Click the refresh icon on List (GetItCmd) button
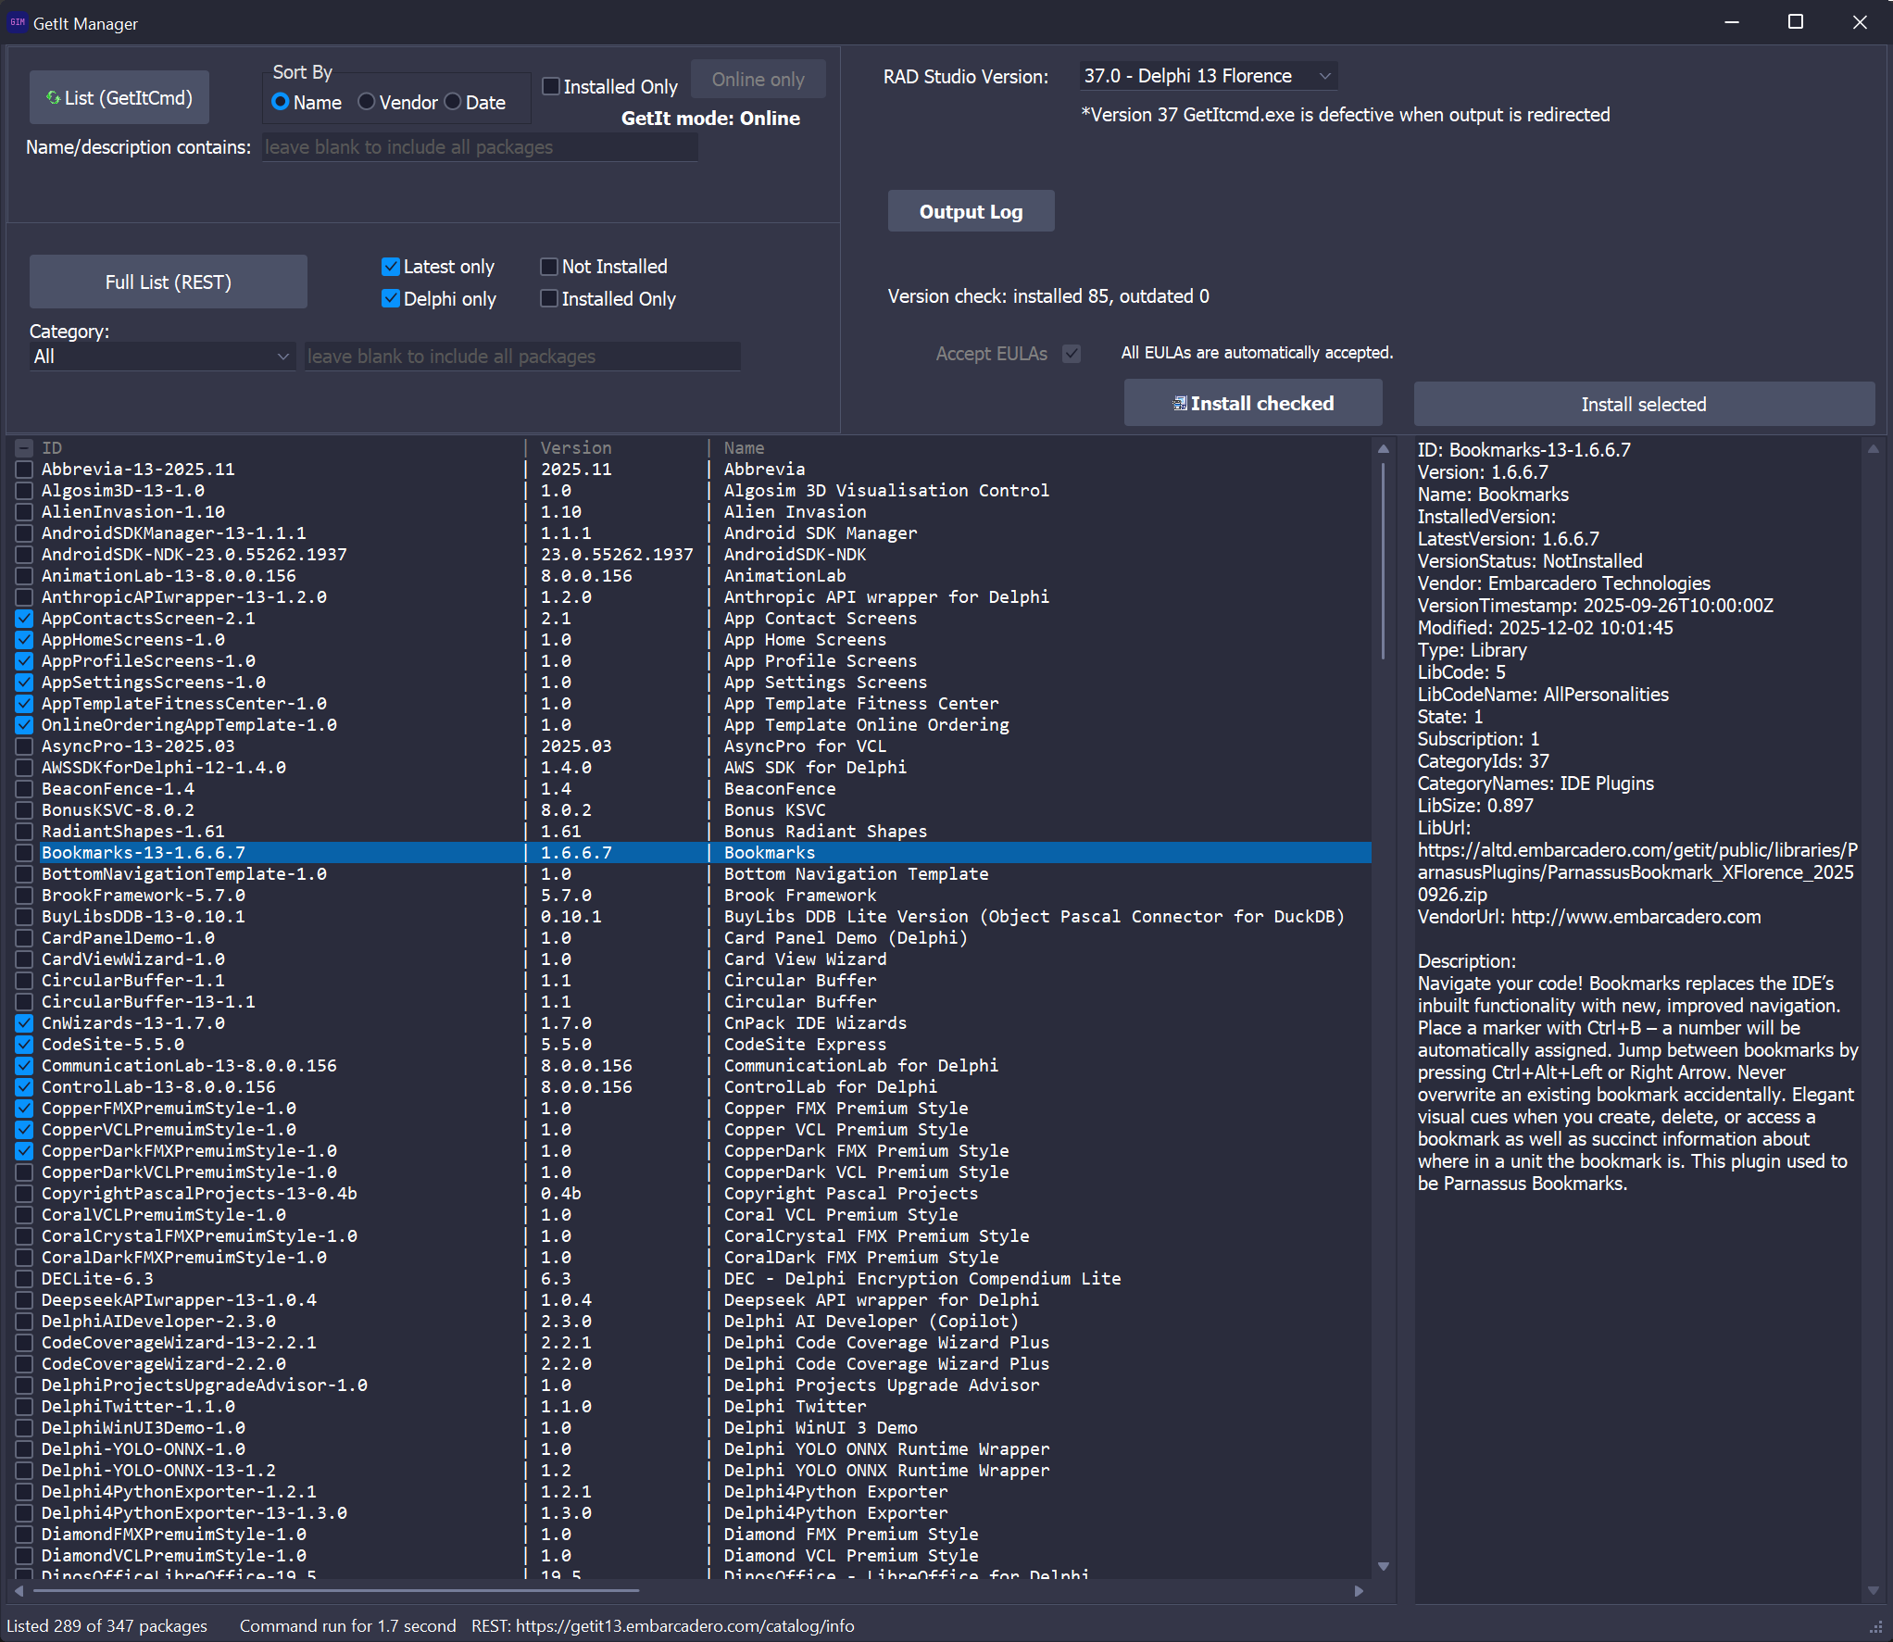The image size is (1893, 1642). pyautogui.click(x=53, y=97)
